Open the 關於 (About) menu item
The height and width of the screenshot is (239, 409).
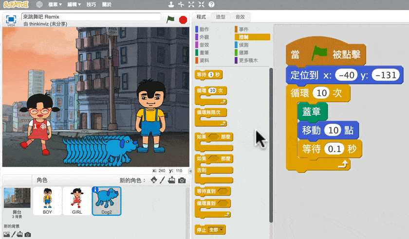[x=107, y=4]
